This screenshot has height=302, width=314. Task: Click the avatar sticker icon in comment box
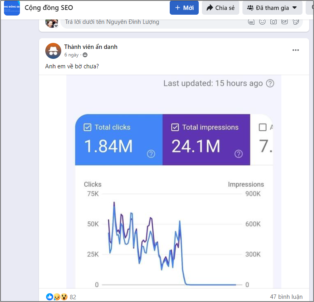coord(251,22)
